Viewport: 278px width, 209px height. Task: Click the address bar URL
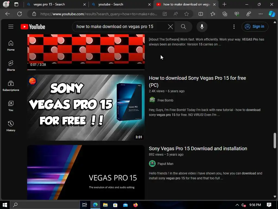pos(99,14)
